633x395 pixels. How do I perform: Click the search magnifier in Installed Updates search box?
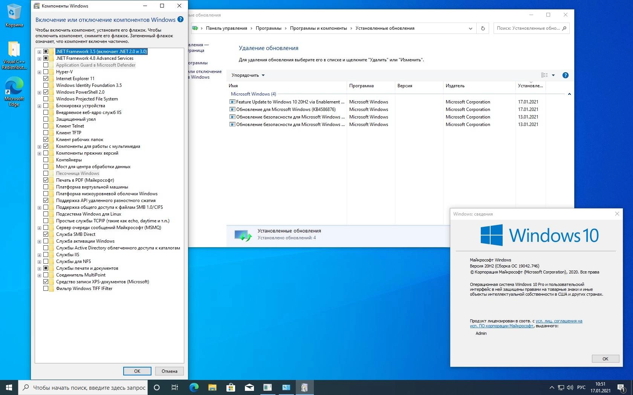564,28
